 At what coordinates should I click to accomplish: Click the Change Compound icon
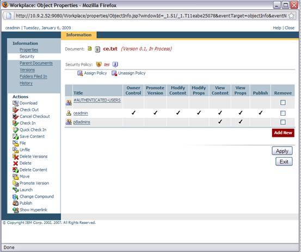click(15, 197)
